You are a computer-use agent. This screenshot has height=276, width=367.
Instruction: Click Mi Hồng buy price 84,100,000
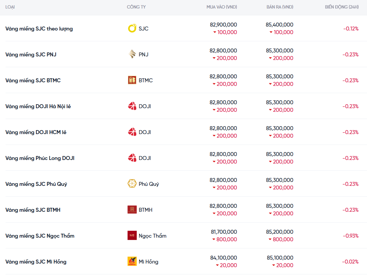[x=223, y=258]
